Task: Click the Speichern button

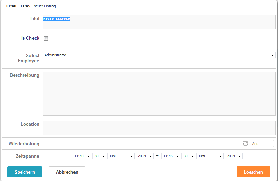Action: [x=25, y=172]
